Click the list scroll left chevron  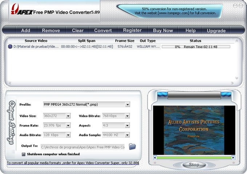pos(10,83)
